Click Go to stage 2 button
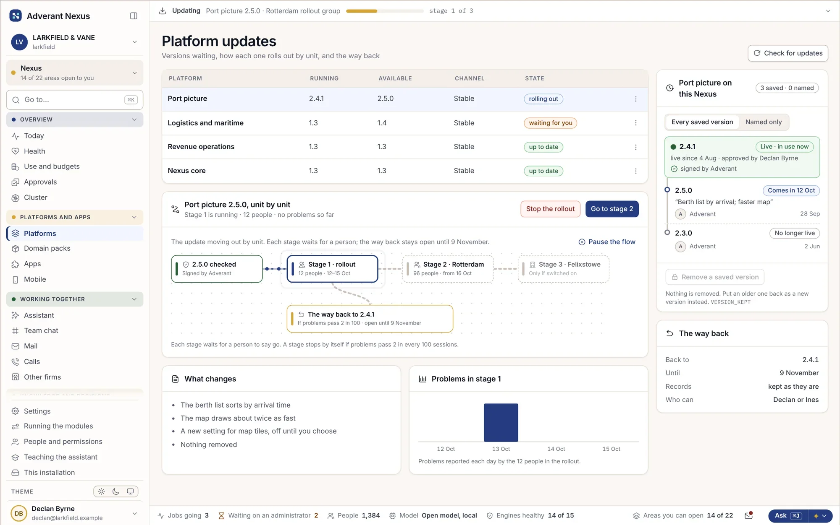Viewport: 840px width, 525px height. coord(612,209)
